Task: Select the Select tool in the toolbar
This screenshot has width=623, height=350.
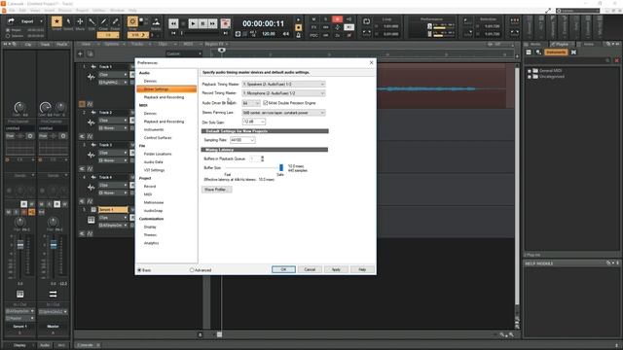Action: pyautogui.click(x=68, y=21)
